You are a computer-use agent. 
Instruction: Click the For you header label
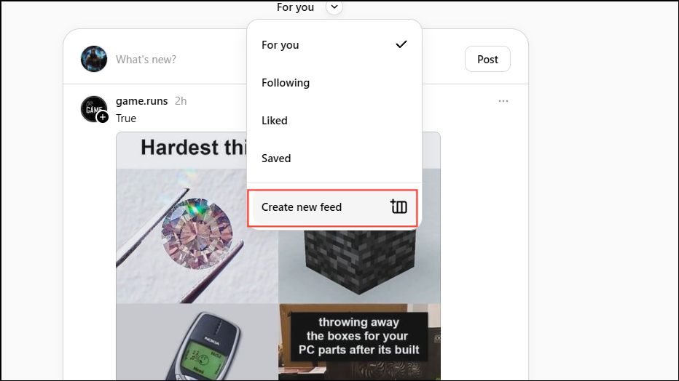coord(295,7)
